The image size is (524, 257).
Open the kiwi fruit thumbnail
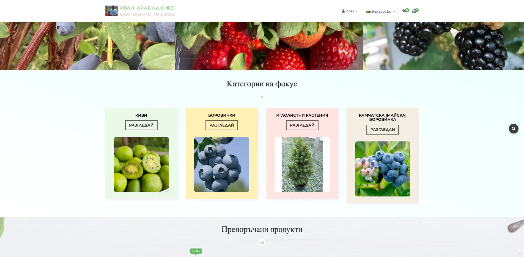tap(141, 165)
